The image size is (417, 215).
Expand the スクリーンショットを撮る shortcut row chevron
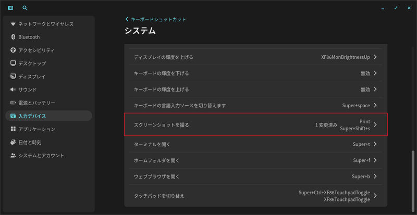375,125
